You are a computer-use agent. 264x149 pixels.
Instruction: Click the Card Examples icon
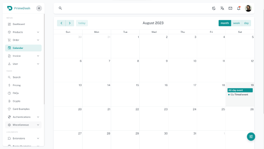click(x=9, y=109)
